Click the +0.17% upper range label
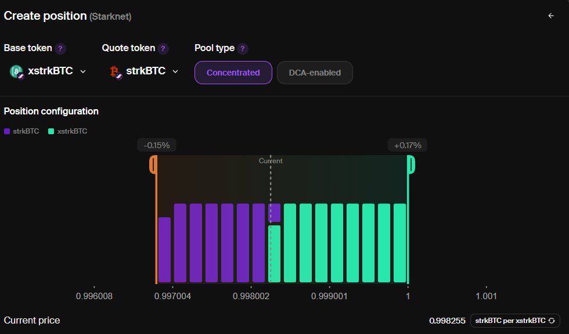 408,145
